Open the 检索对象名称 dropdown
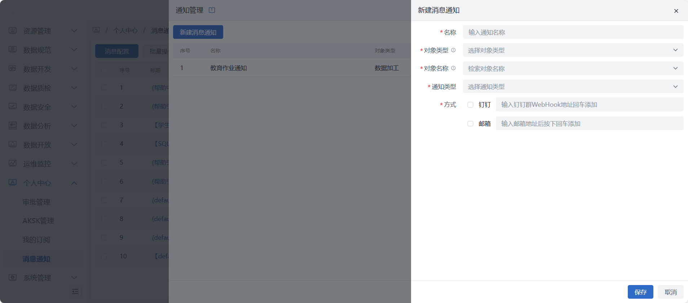This screenshot has height=303, width=688. click(573, 68)
